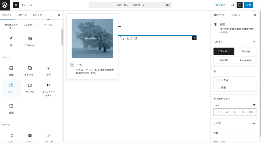The width and height of the screenshot is (261, 143).
Task: Toggle custom font size control
Action: pyautogui.click(x=254, y=105)
